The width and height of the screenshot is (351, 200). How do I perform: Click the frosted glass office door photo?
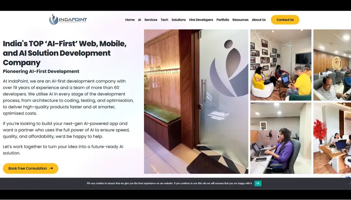coord(196,101)
